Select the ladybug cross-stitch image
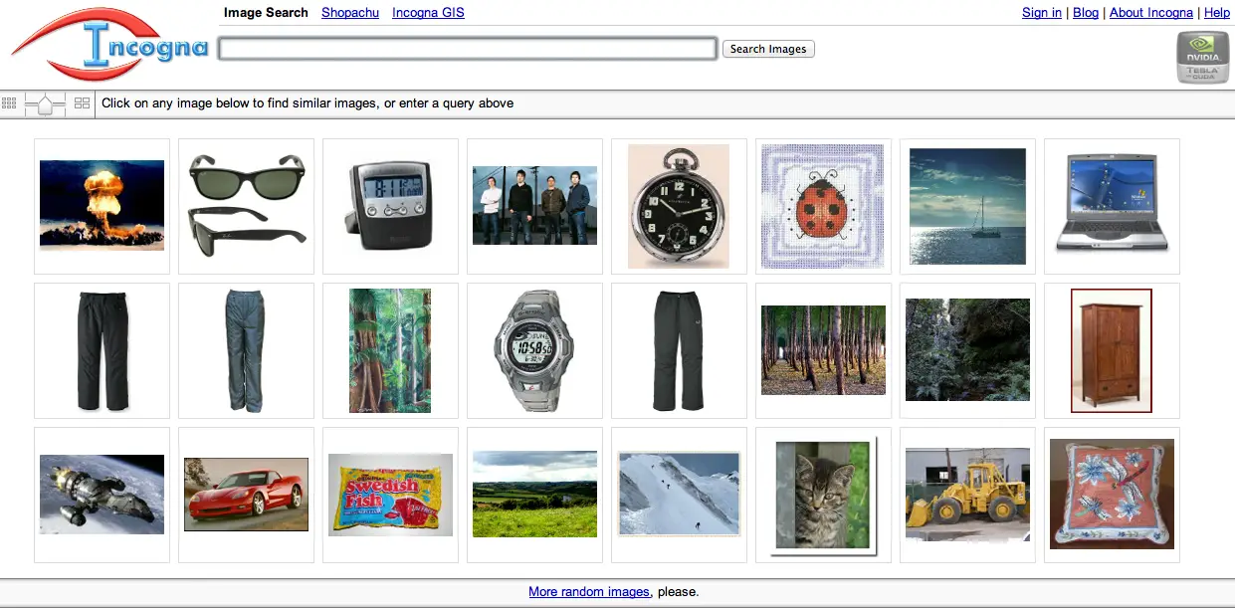The image size is (1235, 608). pos(823,206)
